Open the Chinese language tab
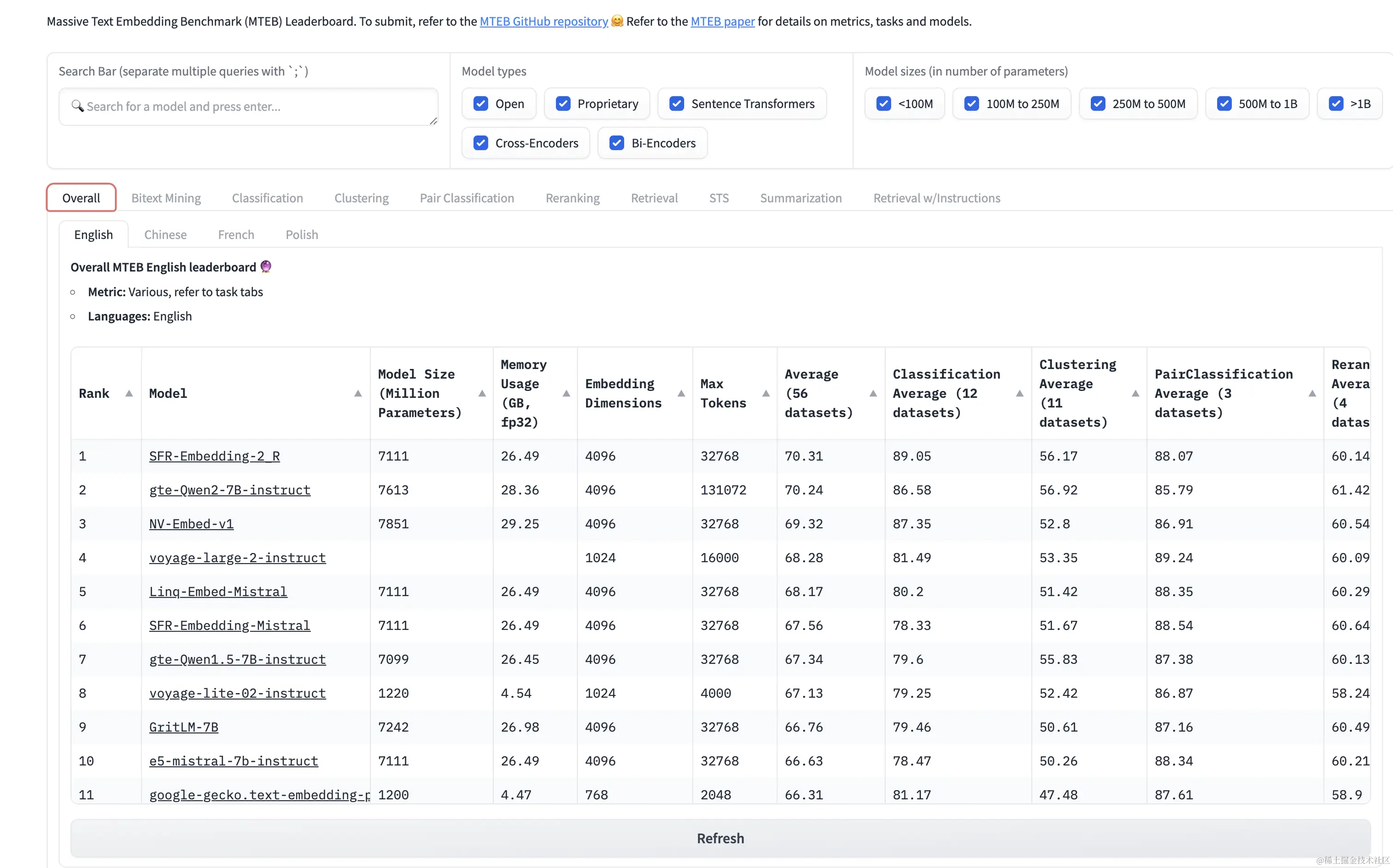The height and width of the screenshot is (868, 1393). pyautogui.click(x=165, y=235)
